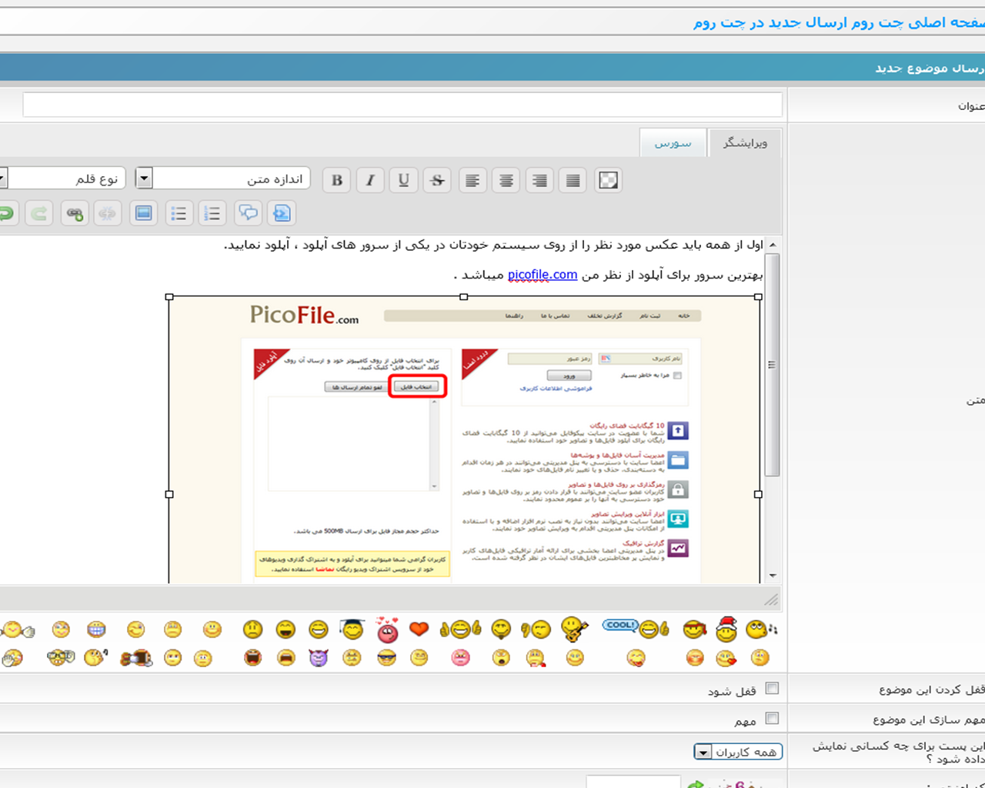Screen dimensions: 985x788
Task: Insert the purple devil emoticon
Action: coord(319,657)
